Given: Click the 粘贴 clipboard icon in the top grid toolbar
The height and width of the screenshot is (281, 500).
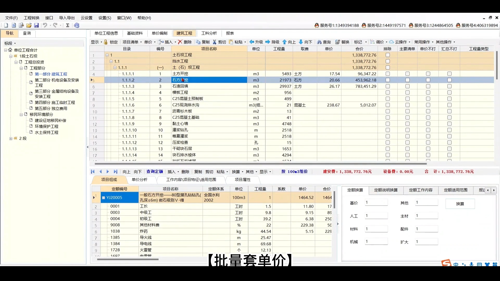Looking at the screenshot, I should (x=231, y=42).
